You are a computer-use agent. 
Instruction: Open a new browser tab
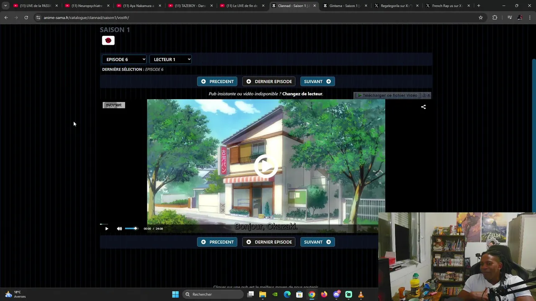point(479,6)
